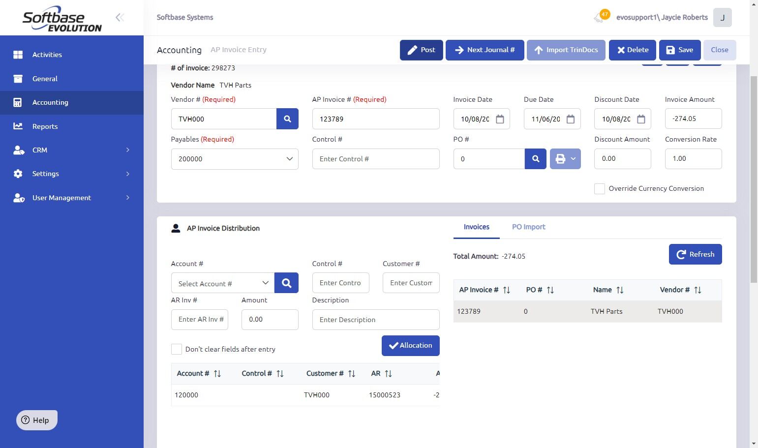Enable Override Currency Conversion checkbox

tap(600, 189)
